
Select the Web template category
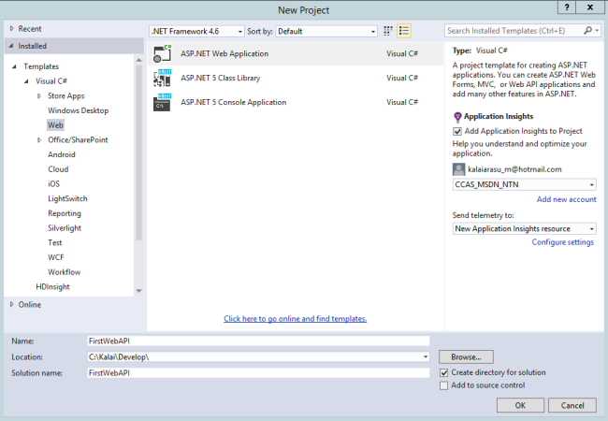click(55, 125)
